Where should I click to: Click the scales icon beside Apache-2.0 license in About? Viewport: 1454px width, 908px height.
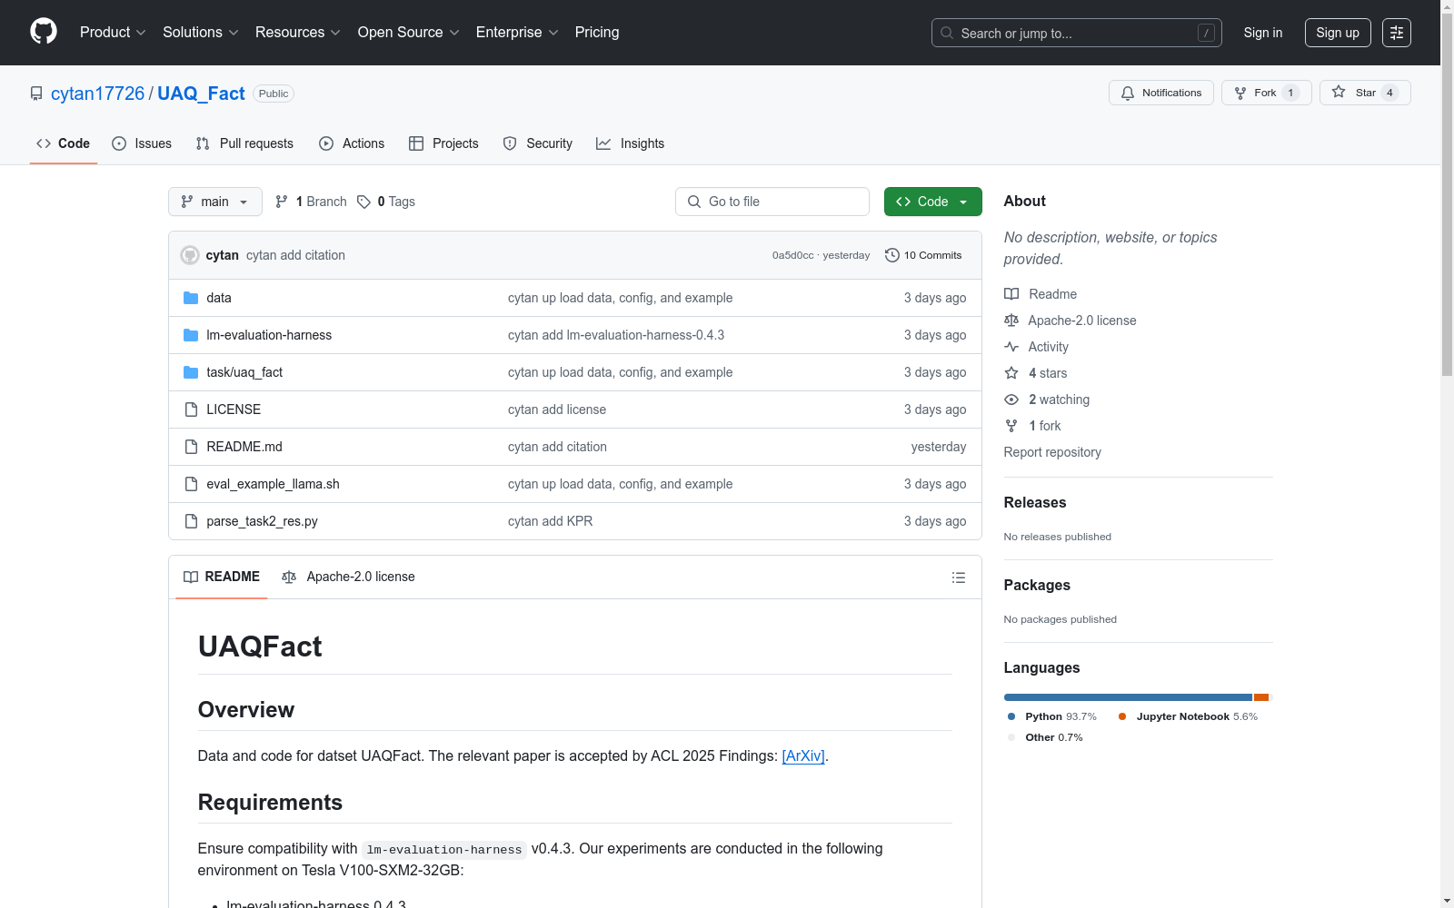click(1011, 321)
